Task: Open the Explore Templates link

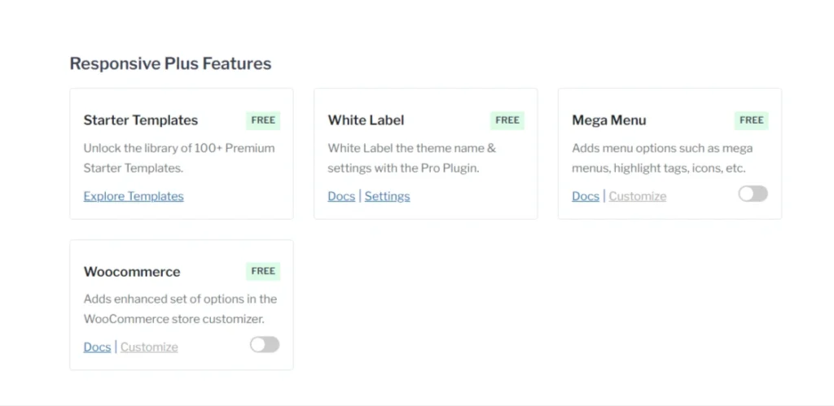Action: coord(134,196)
